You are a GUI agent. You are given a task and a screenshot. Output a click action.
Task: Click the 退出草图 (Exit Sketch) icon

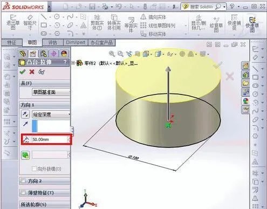(x=13, y=22)
